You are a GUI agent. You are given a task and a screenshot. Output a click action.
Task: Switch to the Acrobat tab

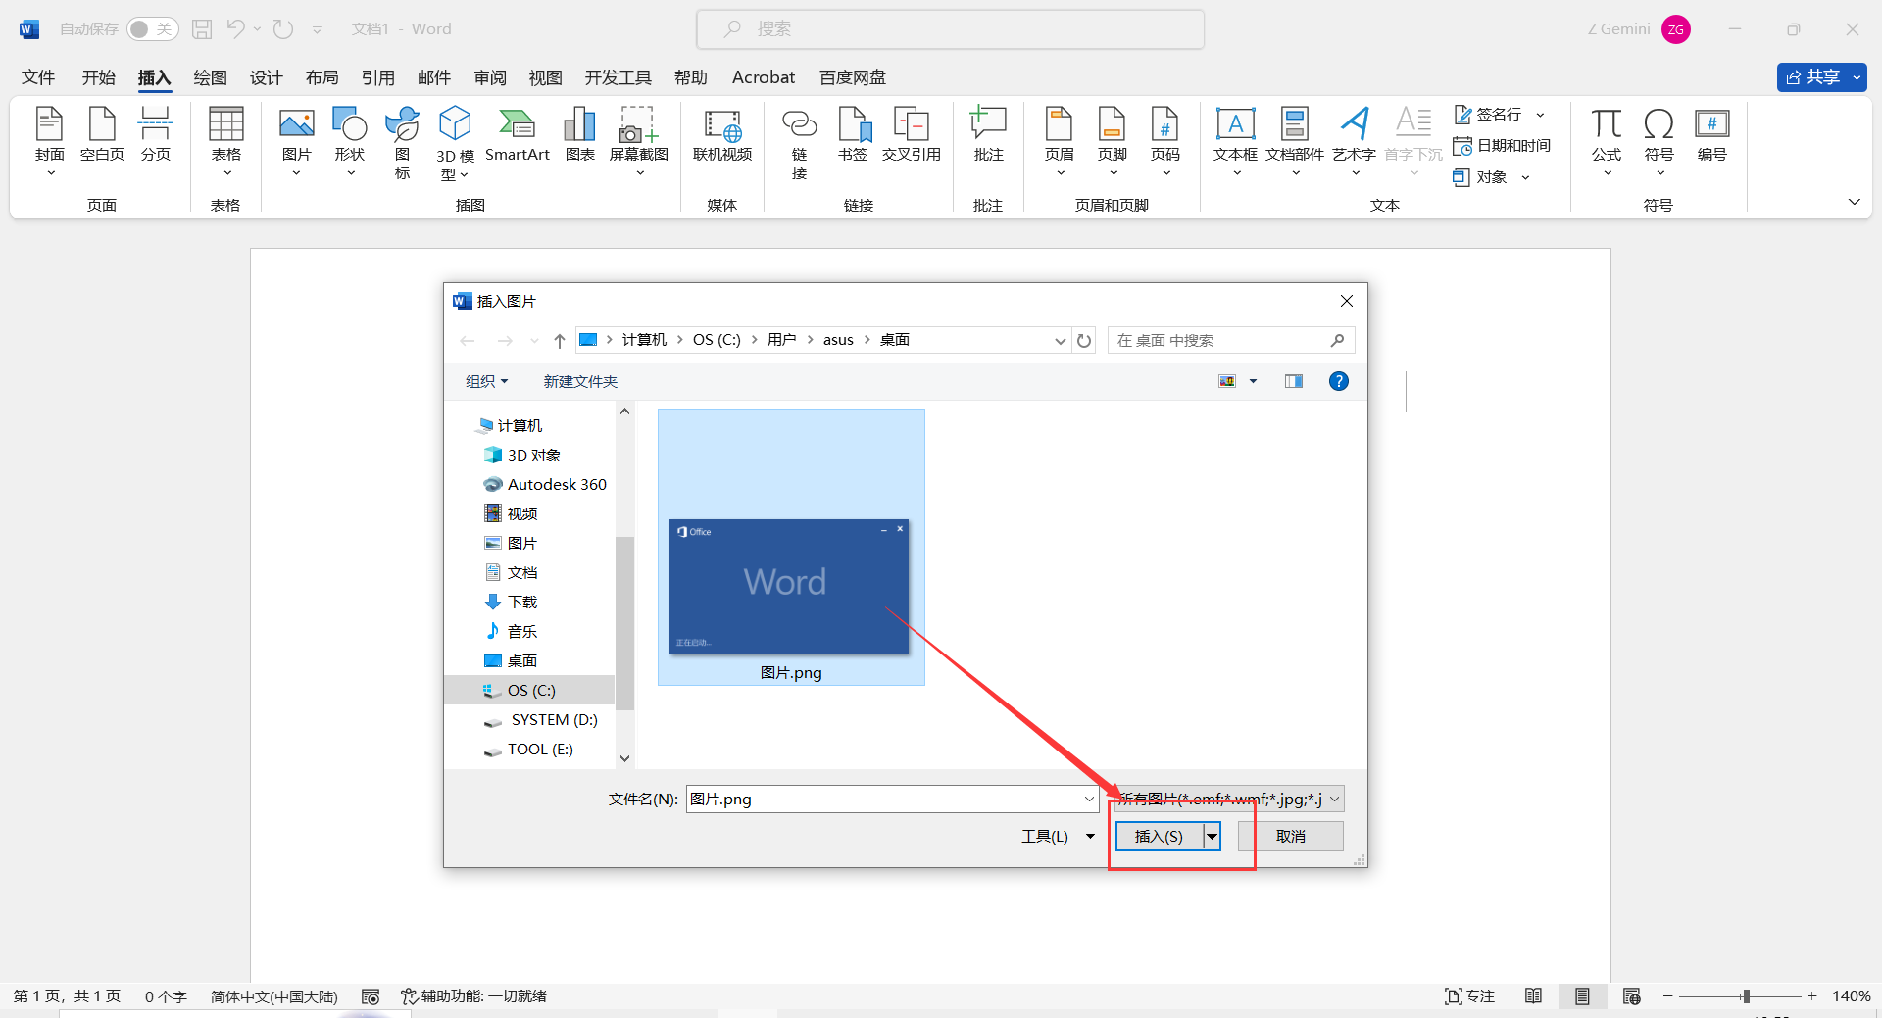coord(764,77)
